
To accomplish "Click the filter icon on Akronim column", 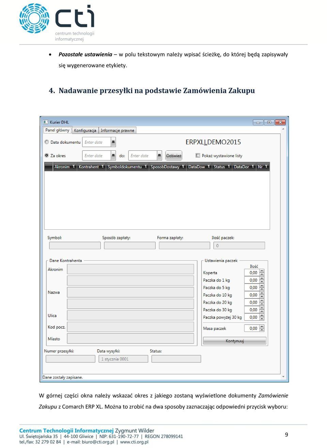I will pyautogui.click(x=74, y=167).
